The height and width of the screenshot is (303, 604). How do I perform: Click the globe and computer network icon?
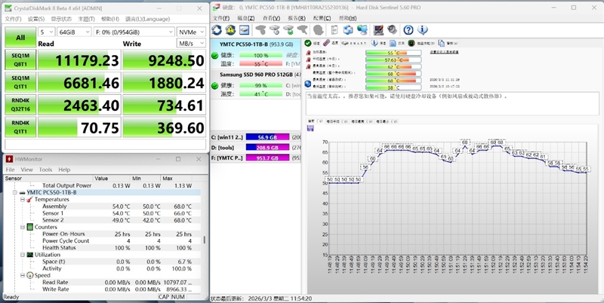click(362, 29)
